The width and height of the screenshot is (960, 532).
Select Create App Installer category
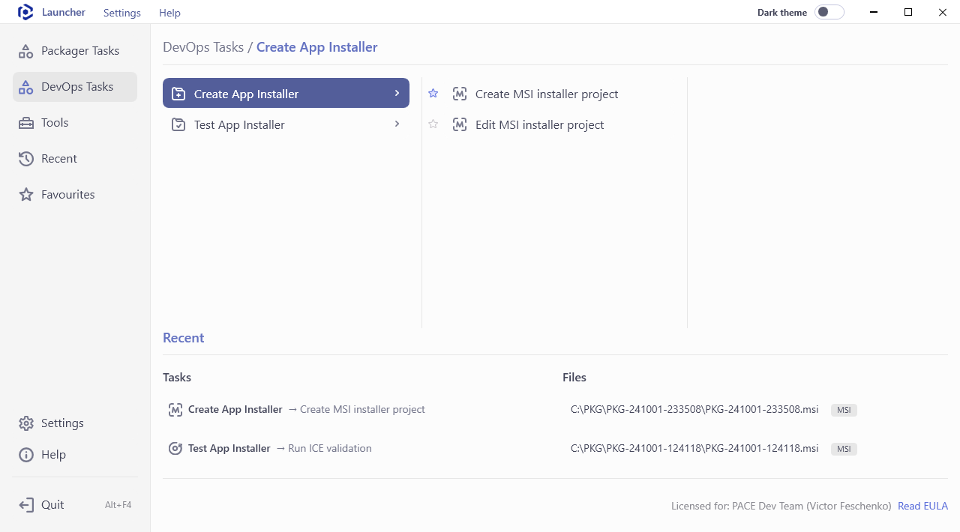click(x=286, y=93)
